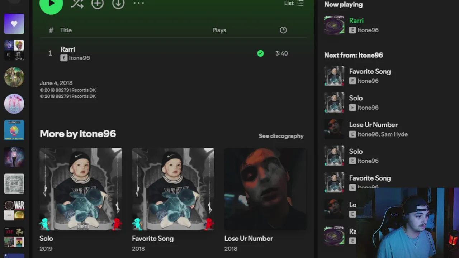Click Lose Ur Number title under card
459x258 pixels.
click(x=249, y=238)
